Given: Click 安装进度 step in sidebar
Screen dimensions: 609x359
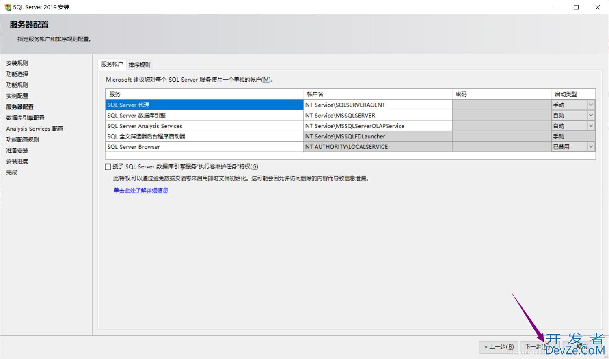Looking at the screenshot, I should tap(17, 162).
